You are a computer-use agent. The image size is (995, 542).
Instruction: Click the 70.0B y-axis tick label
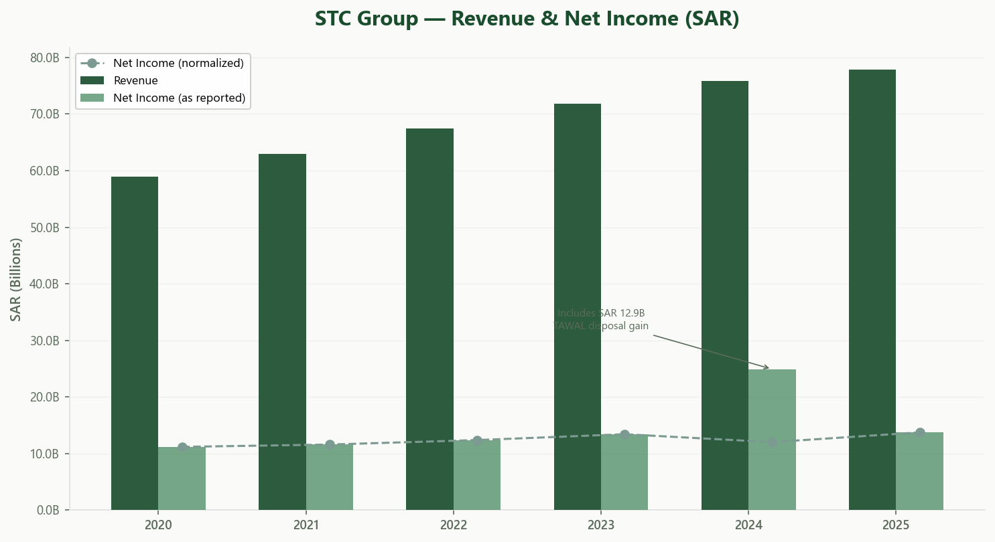tap(45, 114)
